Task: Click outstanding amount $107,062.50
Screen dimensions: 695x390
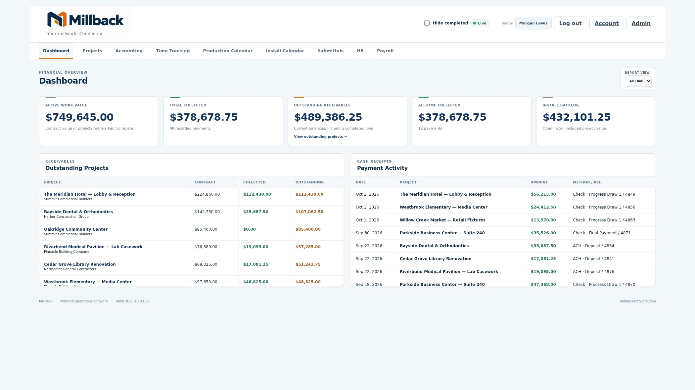Action: 309,212
